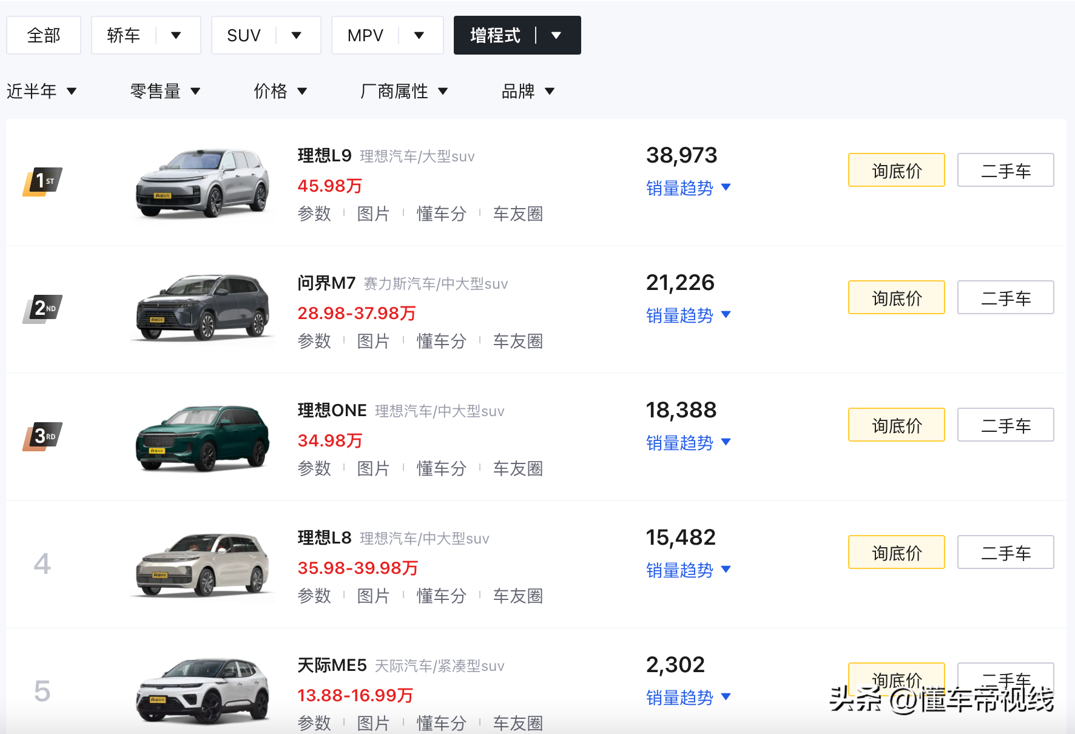Open 车友圈 for 问界M7

click(517, 341)
